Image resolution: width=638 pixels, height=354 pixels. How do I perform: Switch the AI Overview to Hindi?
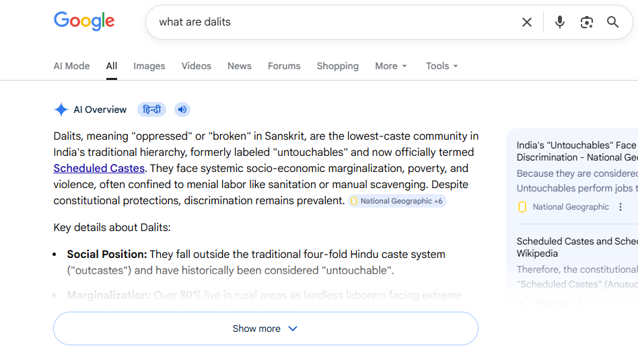tap(151, 109)
